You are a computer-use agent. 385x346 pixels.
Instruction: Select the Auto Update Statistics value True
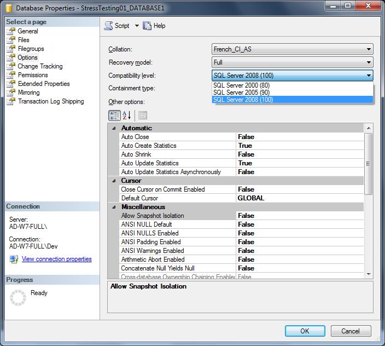point(300,163)
